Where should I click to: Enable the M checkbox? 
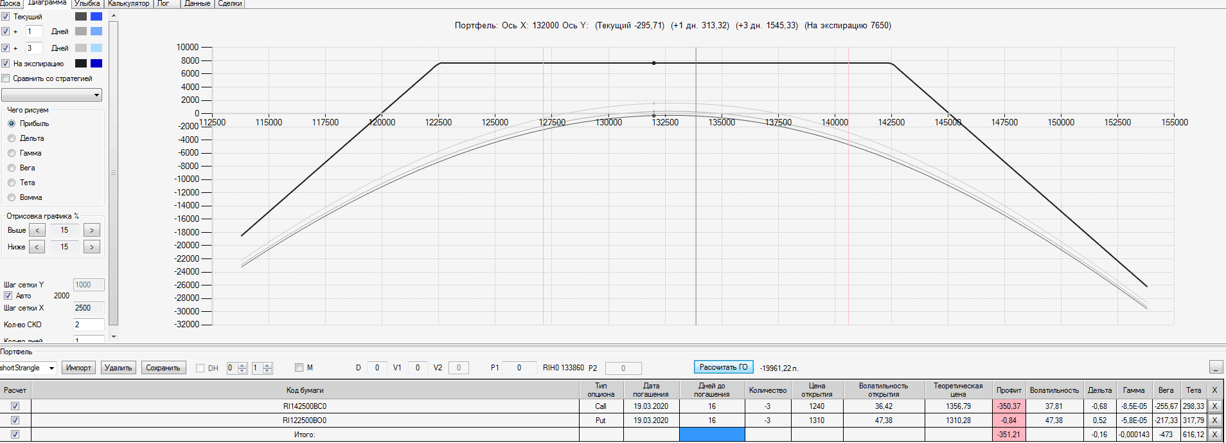click(x=299, y=368)
